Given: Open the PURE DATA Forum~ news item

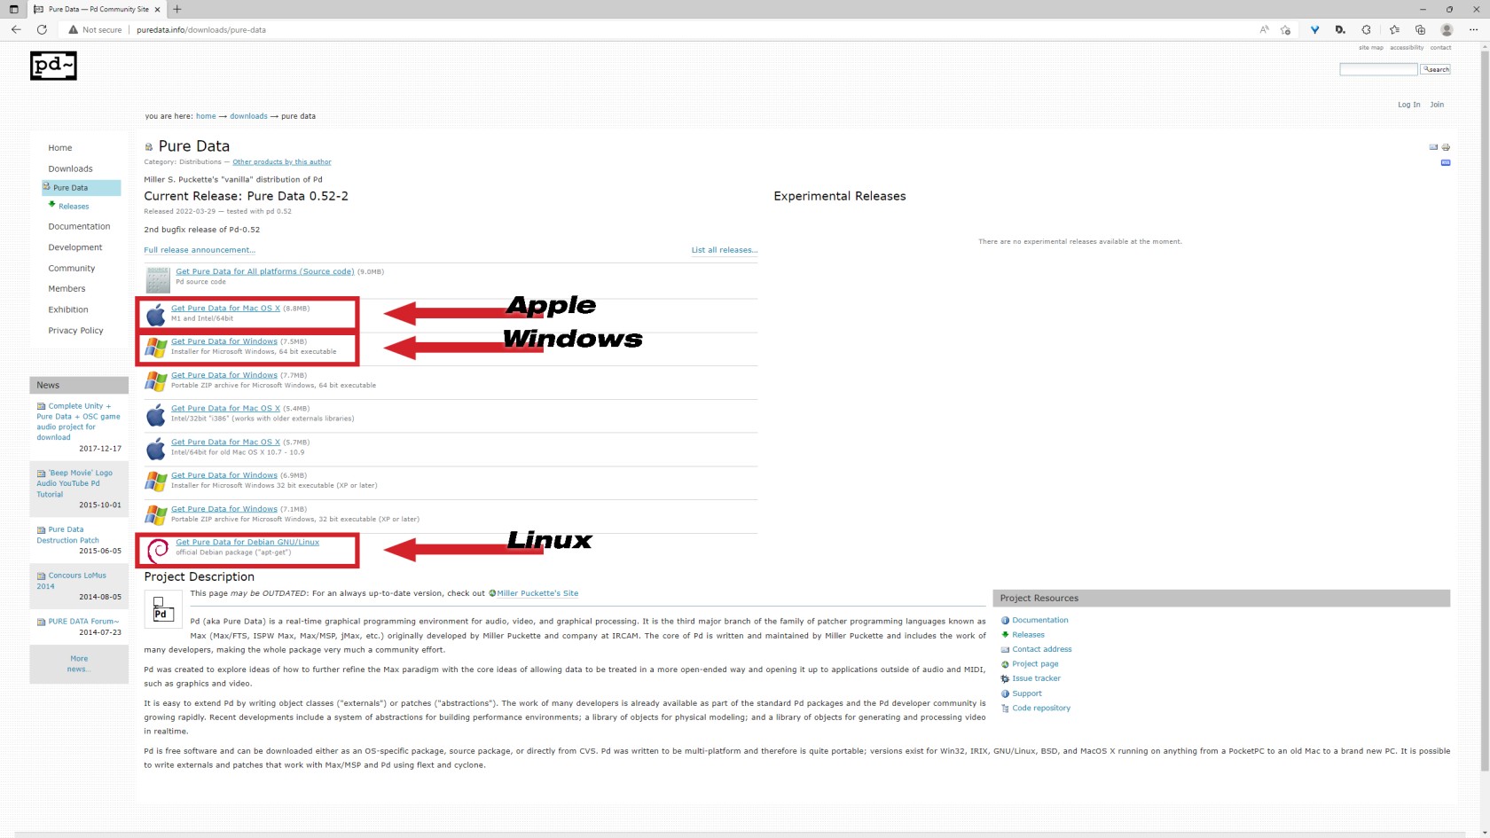Looking at the screenshot, I should 83,622.
